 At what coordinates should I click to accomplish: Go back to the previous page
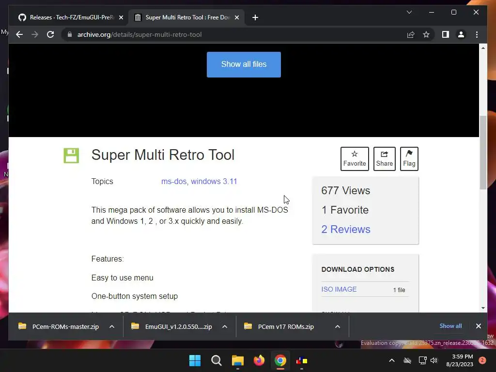pyautogui.click(x=19, y=34)
